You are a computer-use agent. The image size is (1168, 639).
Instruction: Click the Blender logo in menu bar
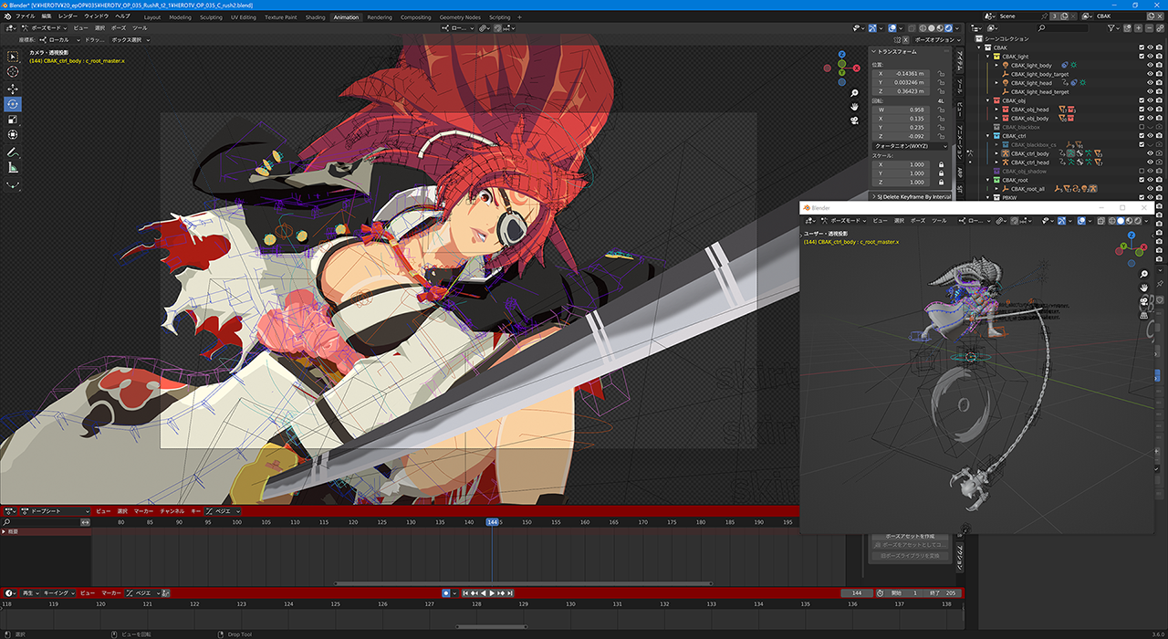(7, 16)
